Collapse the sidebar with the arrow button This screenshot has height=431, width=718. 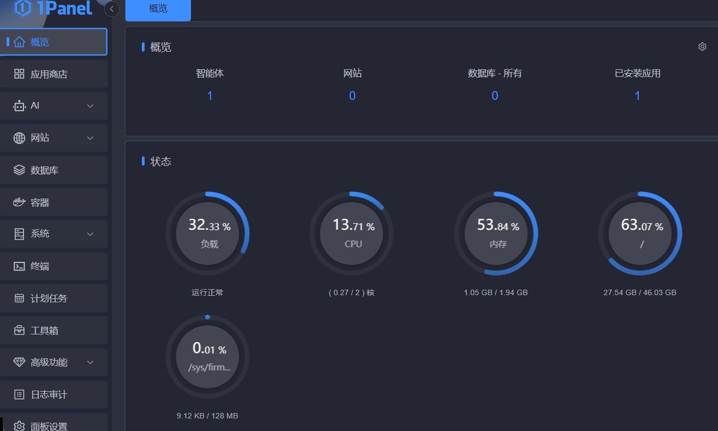(112, 9)
